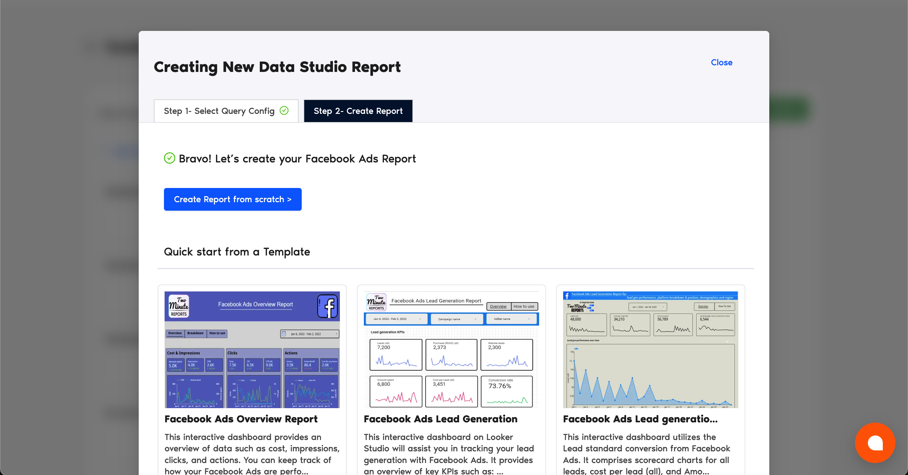This screenshot has width=908, height=475.
Task: Click the Facebook logo in Overview Report thumbnail
Action: (x=328, y=306)
